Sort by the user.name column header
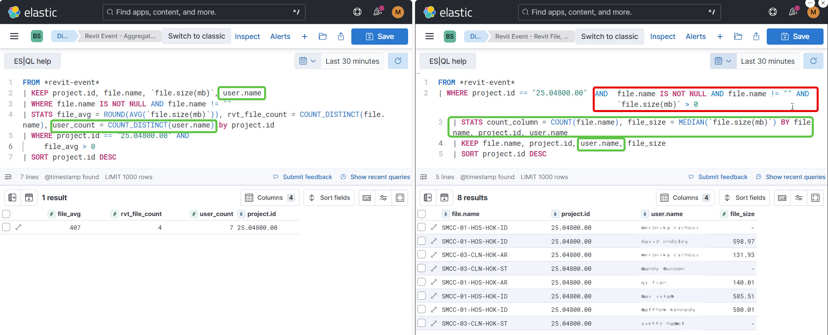The width and height of the screenshot is (828, 335). coord(667,214)
